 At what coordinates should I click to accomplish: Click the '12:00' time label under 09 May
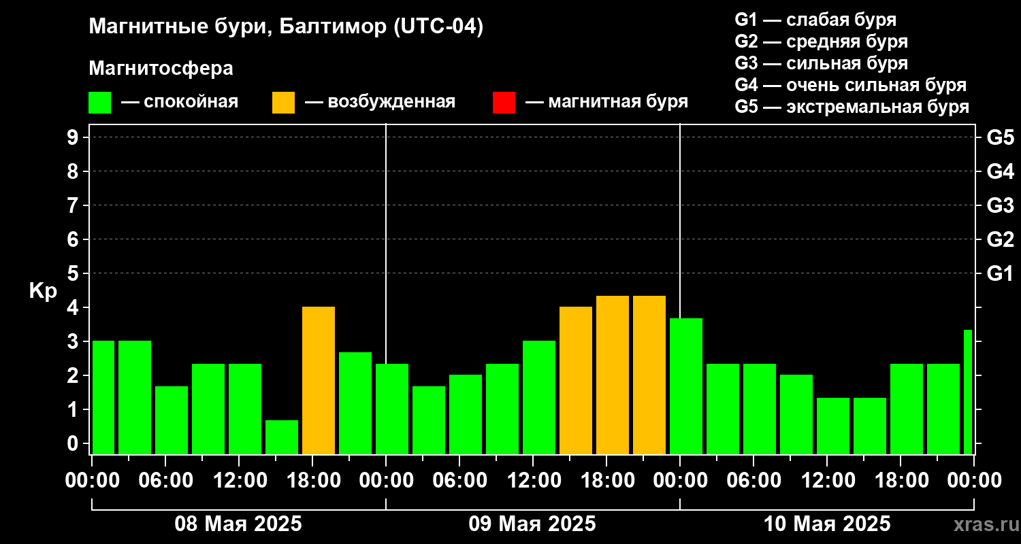tap(534, 481)
